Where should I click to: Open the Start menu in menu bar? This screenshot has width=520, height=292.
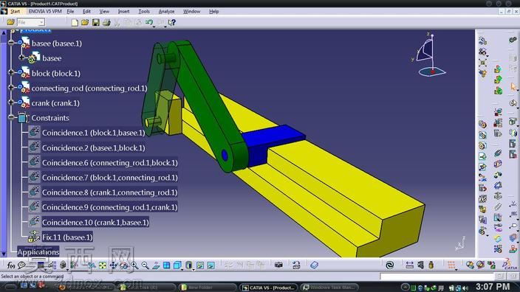15,11
